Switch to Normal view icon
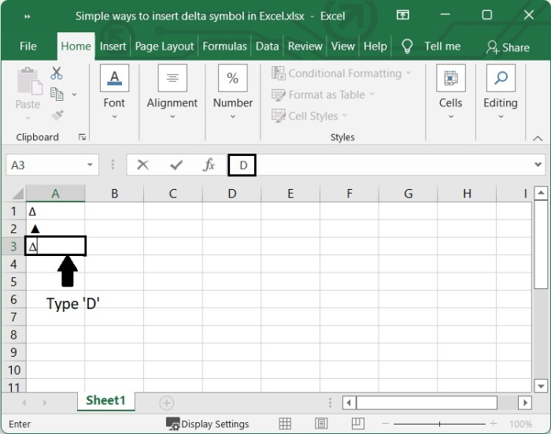551x434 pixels. pos(285,424)
